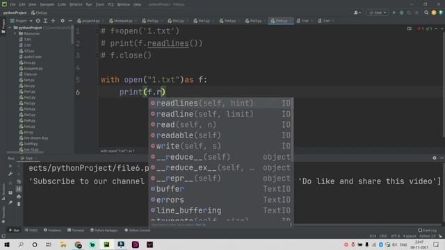Select __reduce__(self) completion suggestion
The image size is (445, 250).
click(221, 157)
